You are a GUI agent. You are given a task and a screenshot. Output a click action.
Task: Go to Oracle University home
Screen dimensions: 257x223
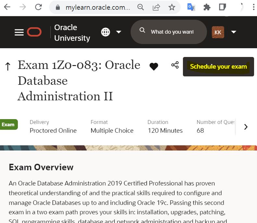[72, 33]
